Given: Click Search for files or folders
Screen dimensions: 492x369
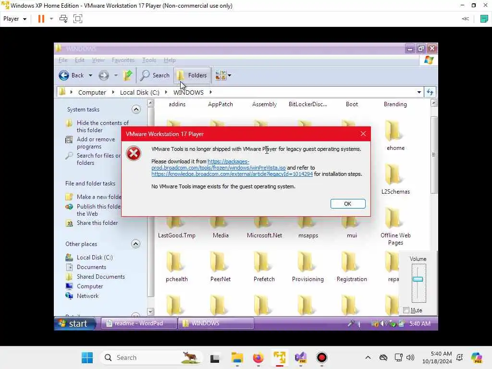Looking at the screenshot, I should [x=98, y=159].
